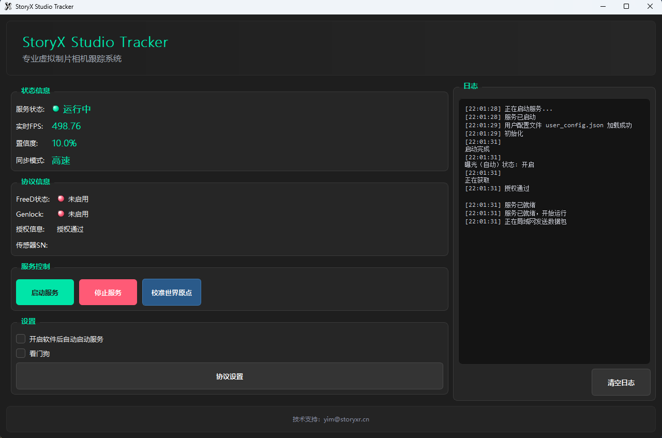The height and width of the screenshot is (438, 662).
Task: Click the red Genlock status indicator
Action: (x=61, y=214)
